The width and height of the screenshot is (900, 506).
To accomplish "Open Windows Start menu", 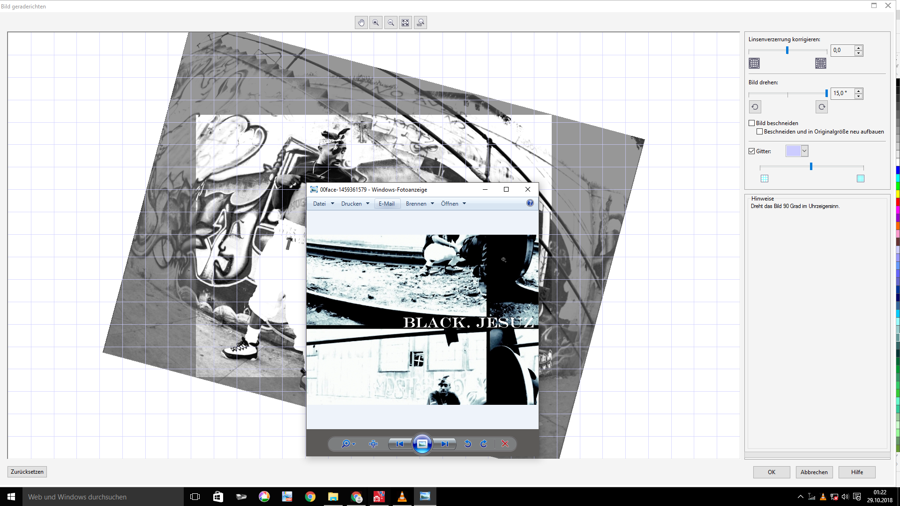I will 11,497.
